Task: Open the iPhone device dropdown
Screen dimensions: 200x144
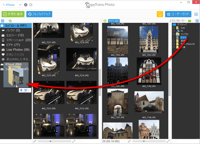Action: click(12, 5)
